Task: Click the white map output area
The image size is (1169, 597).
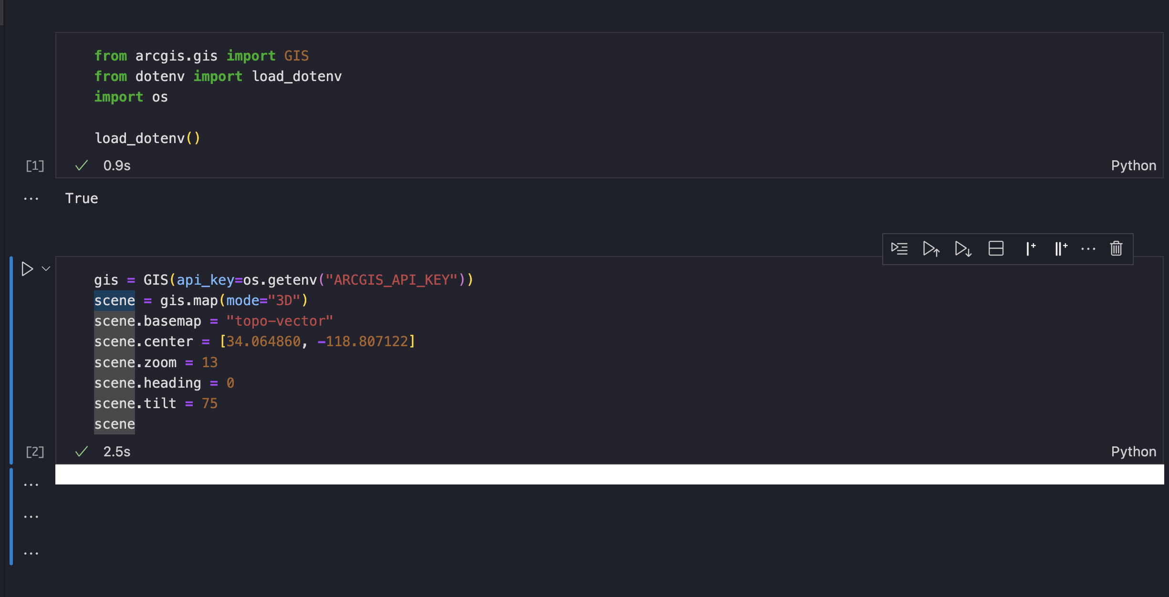Action: pos(609,474)
